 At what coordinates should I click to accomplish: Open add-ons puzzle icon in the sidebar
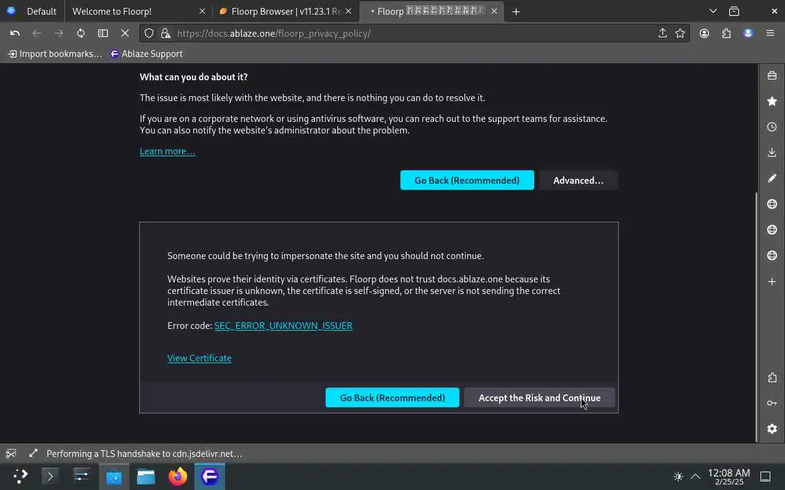tap(772, 377)
